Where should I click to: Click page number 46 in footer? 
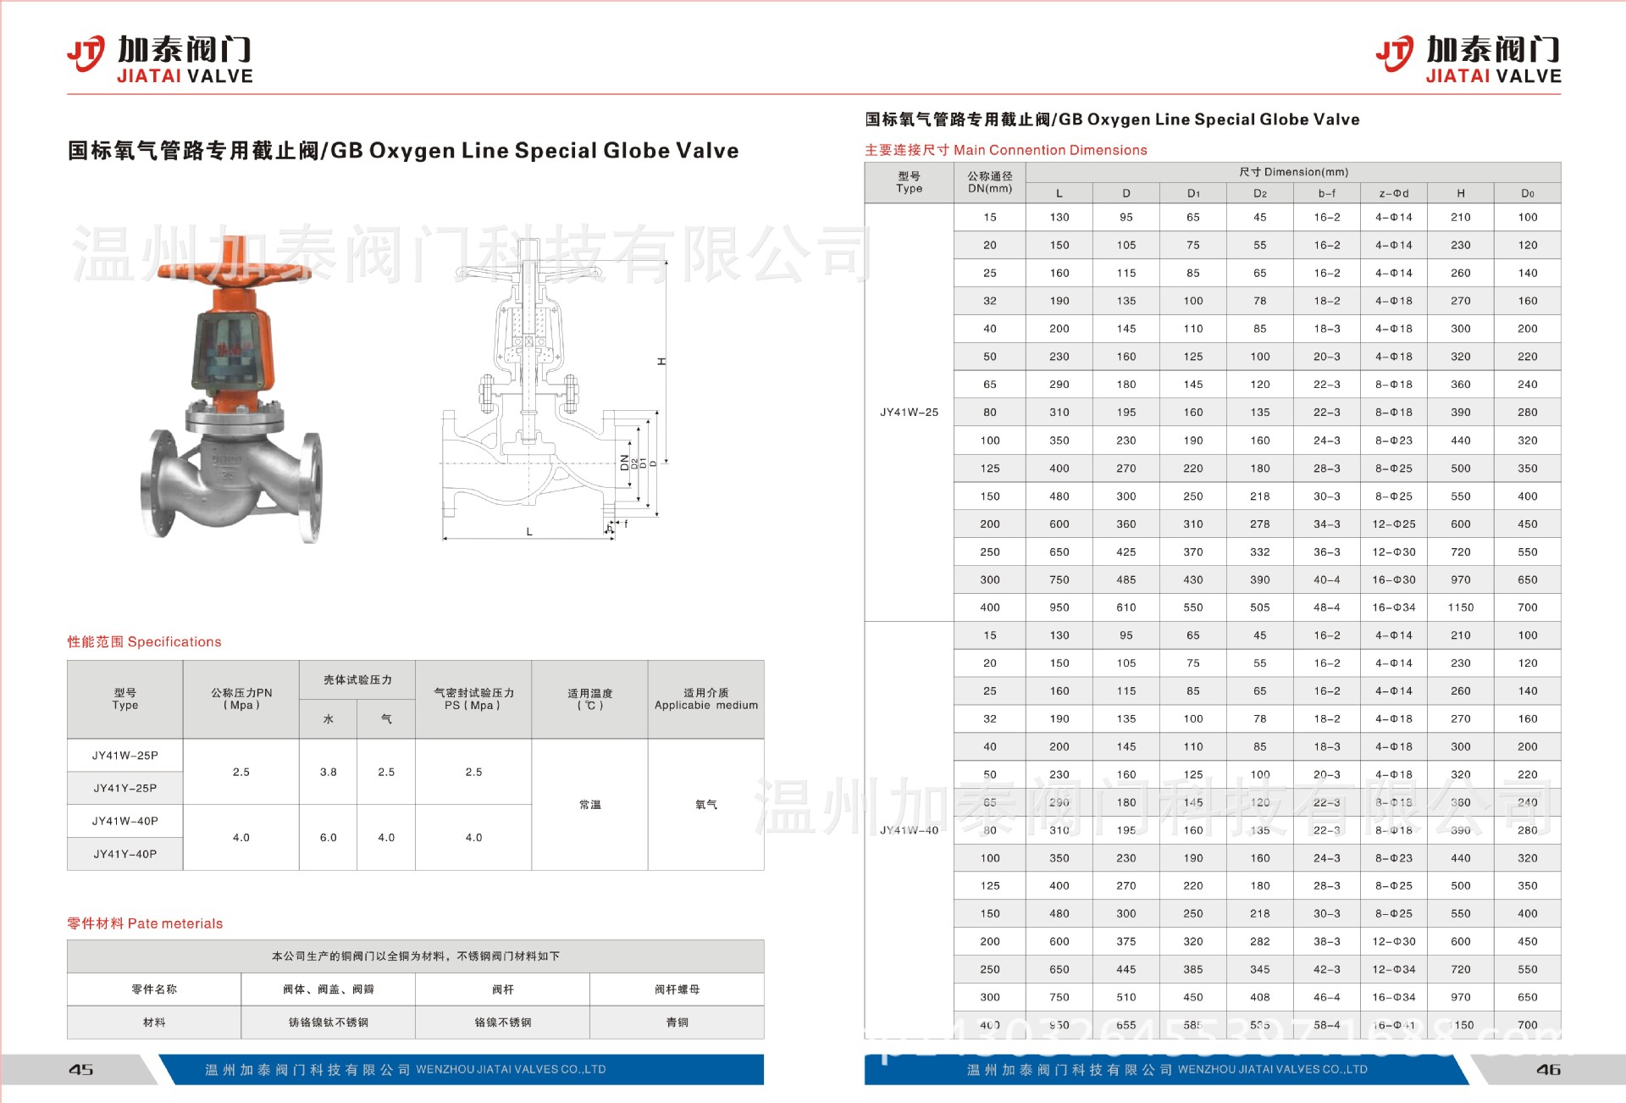click(1548, 1070)
